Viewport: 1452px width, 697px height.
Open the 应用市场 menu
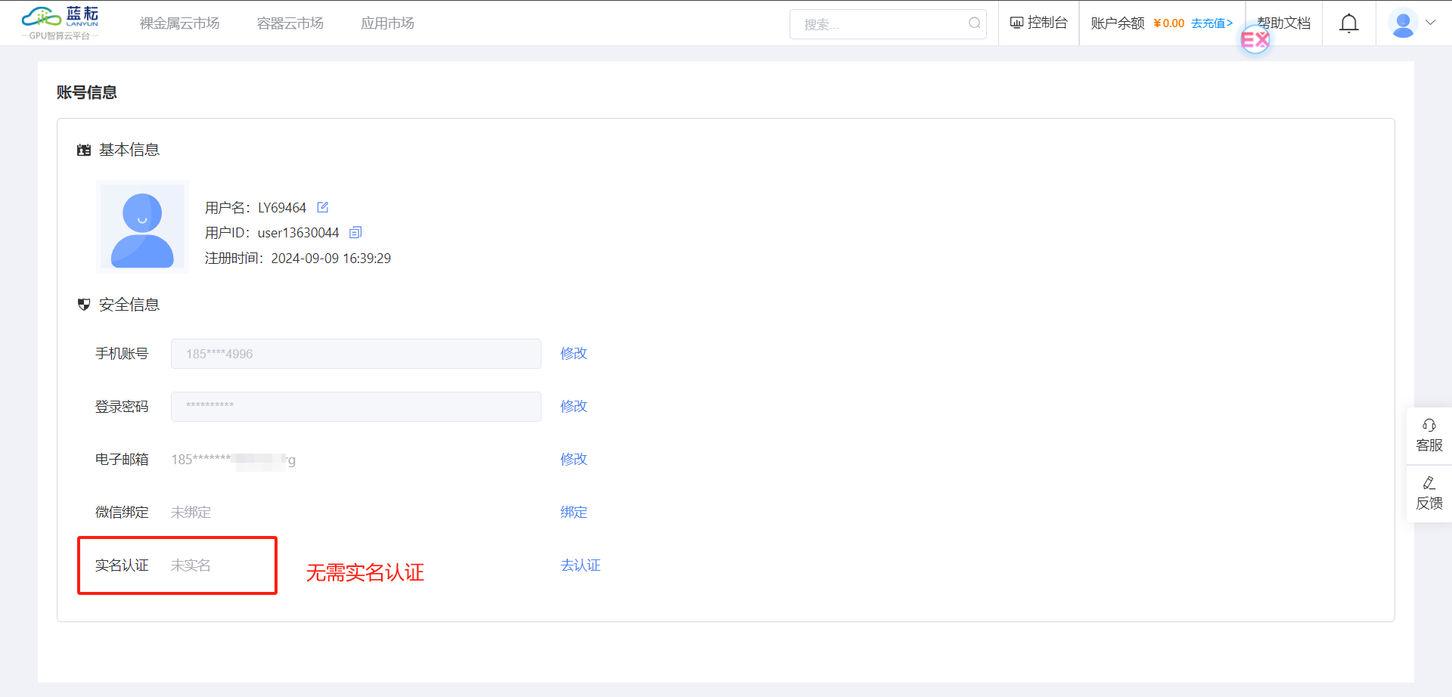(x=387, y=23)
